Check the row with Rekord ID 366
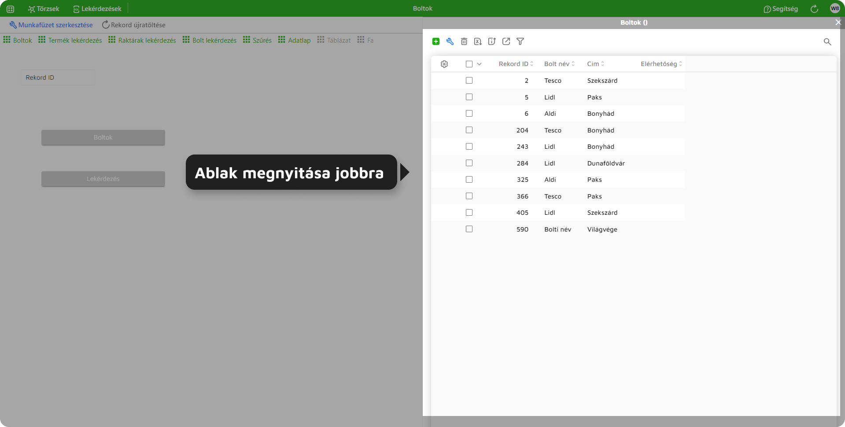 (x=469, y=196)
